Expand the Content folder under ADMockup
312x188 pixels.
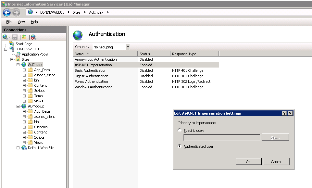coord(24,132)
